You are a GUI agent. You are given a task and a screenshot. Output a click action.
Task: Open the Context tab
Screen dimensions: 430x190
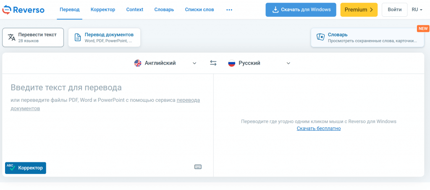pos(134,10)
